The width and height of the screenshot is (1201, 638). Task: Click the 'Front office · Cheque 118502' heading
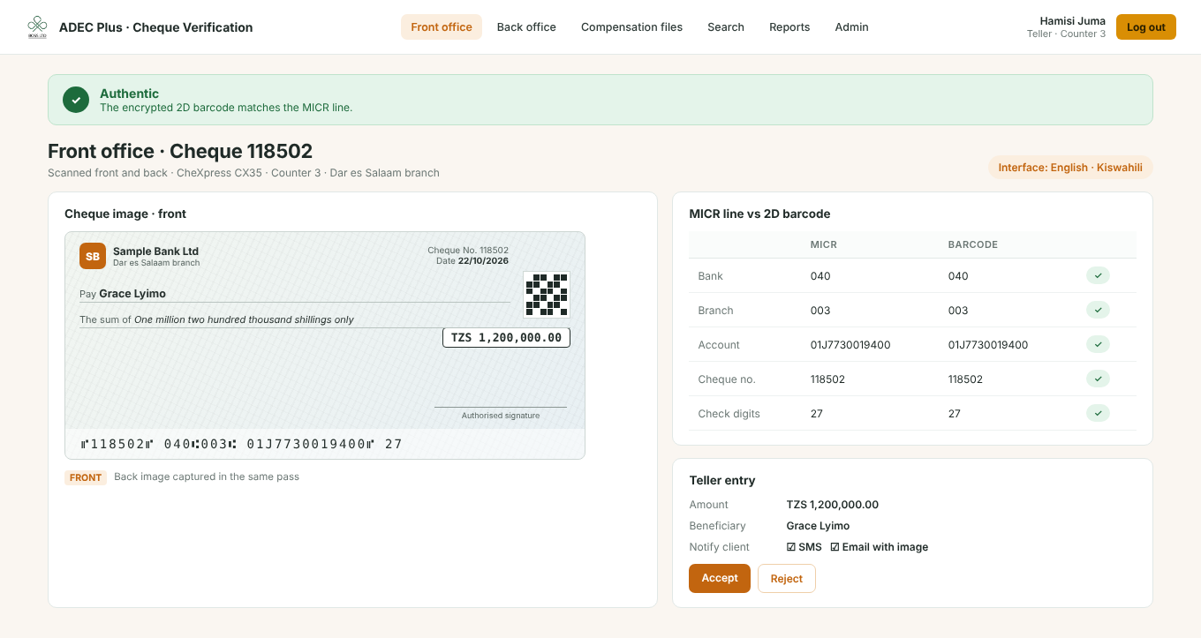tap(180, 151)
